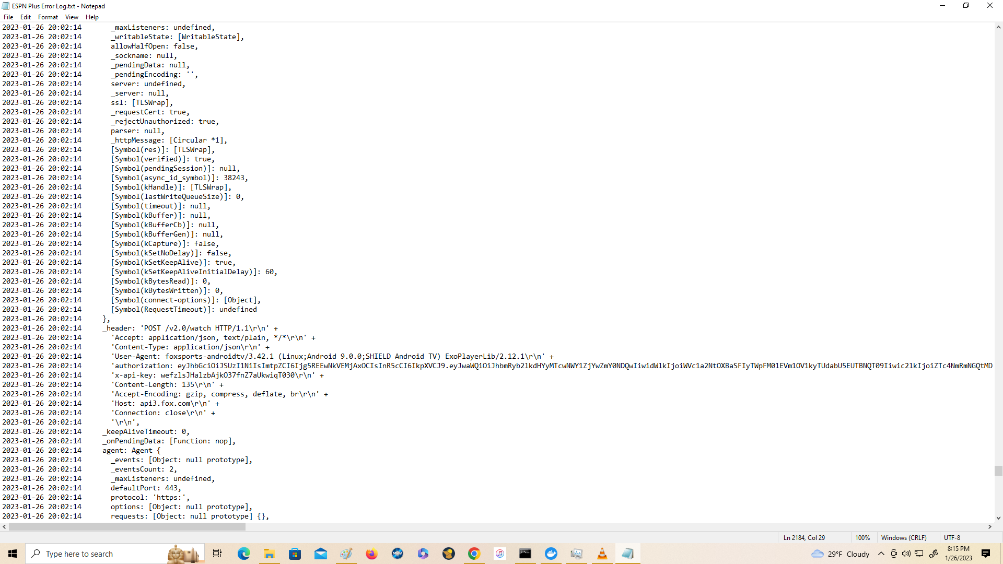This screenshot has width=1003, height=564.
Task: Open Microsoft Edge from the taskbar
Action: tap(243, 554)
